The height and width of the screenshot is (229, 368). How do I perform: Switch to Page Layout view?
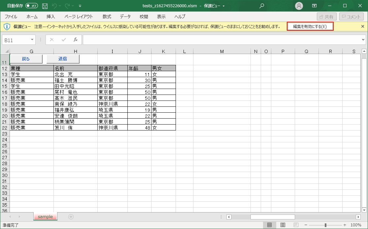283,225
